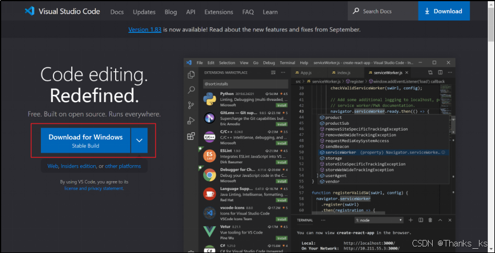Go to the Blog navigation item
This screenshot has height=253, width=495.
[171, 12]
